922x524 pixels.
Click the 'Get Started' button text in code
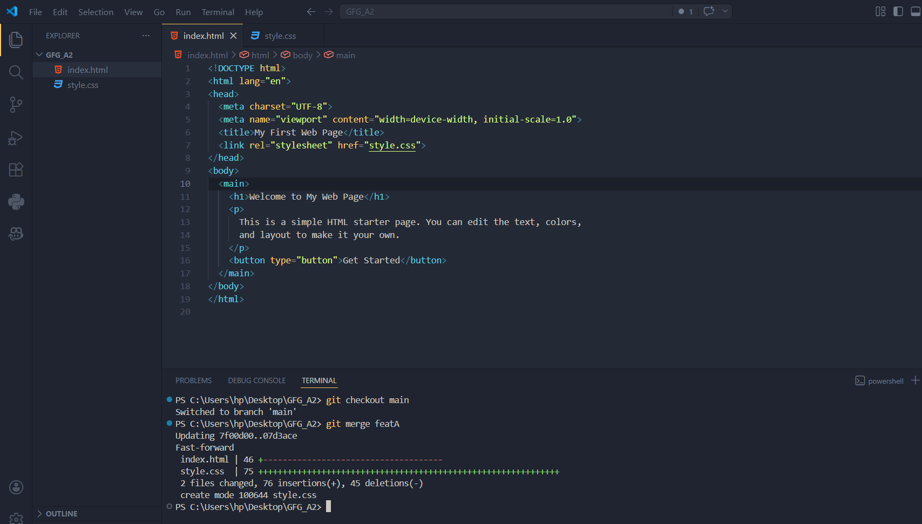click(x=371, y=260)
